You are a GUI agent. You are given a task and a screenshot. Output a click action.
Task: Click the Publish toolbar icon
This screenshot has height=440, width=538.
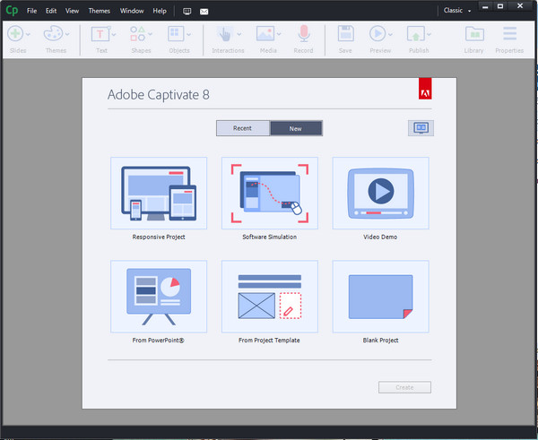[416, 34]
